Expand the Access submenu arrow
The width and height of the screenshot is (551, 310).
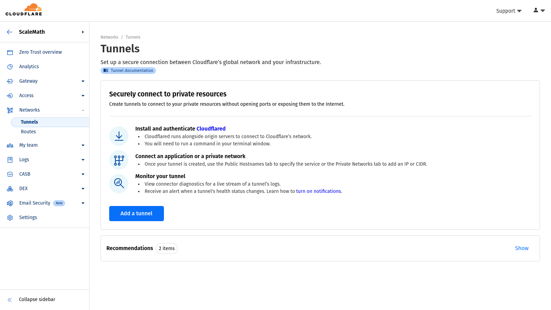coord(83,96)
